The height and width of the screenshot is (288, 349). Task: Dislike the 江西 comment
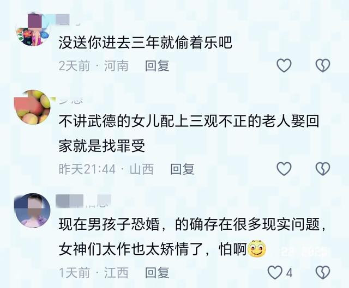pyautogui.click(x=323, y=272)
